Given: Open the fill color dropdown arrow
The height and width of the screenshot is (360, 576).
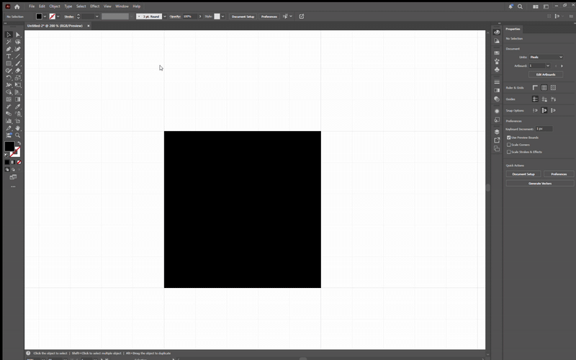Looking at the screenshot, I should point(45,17).
